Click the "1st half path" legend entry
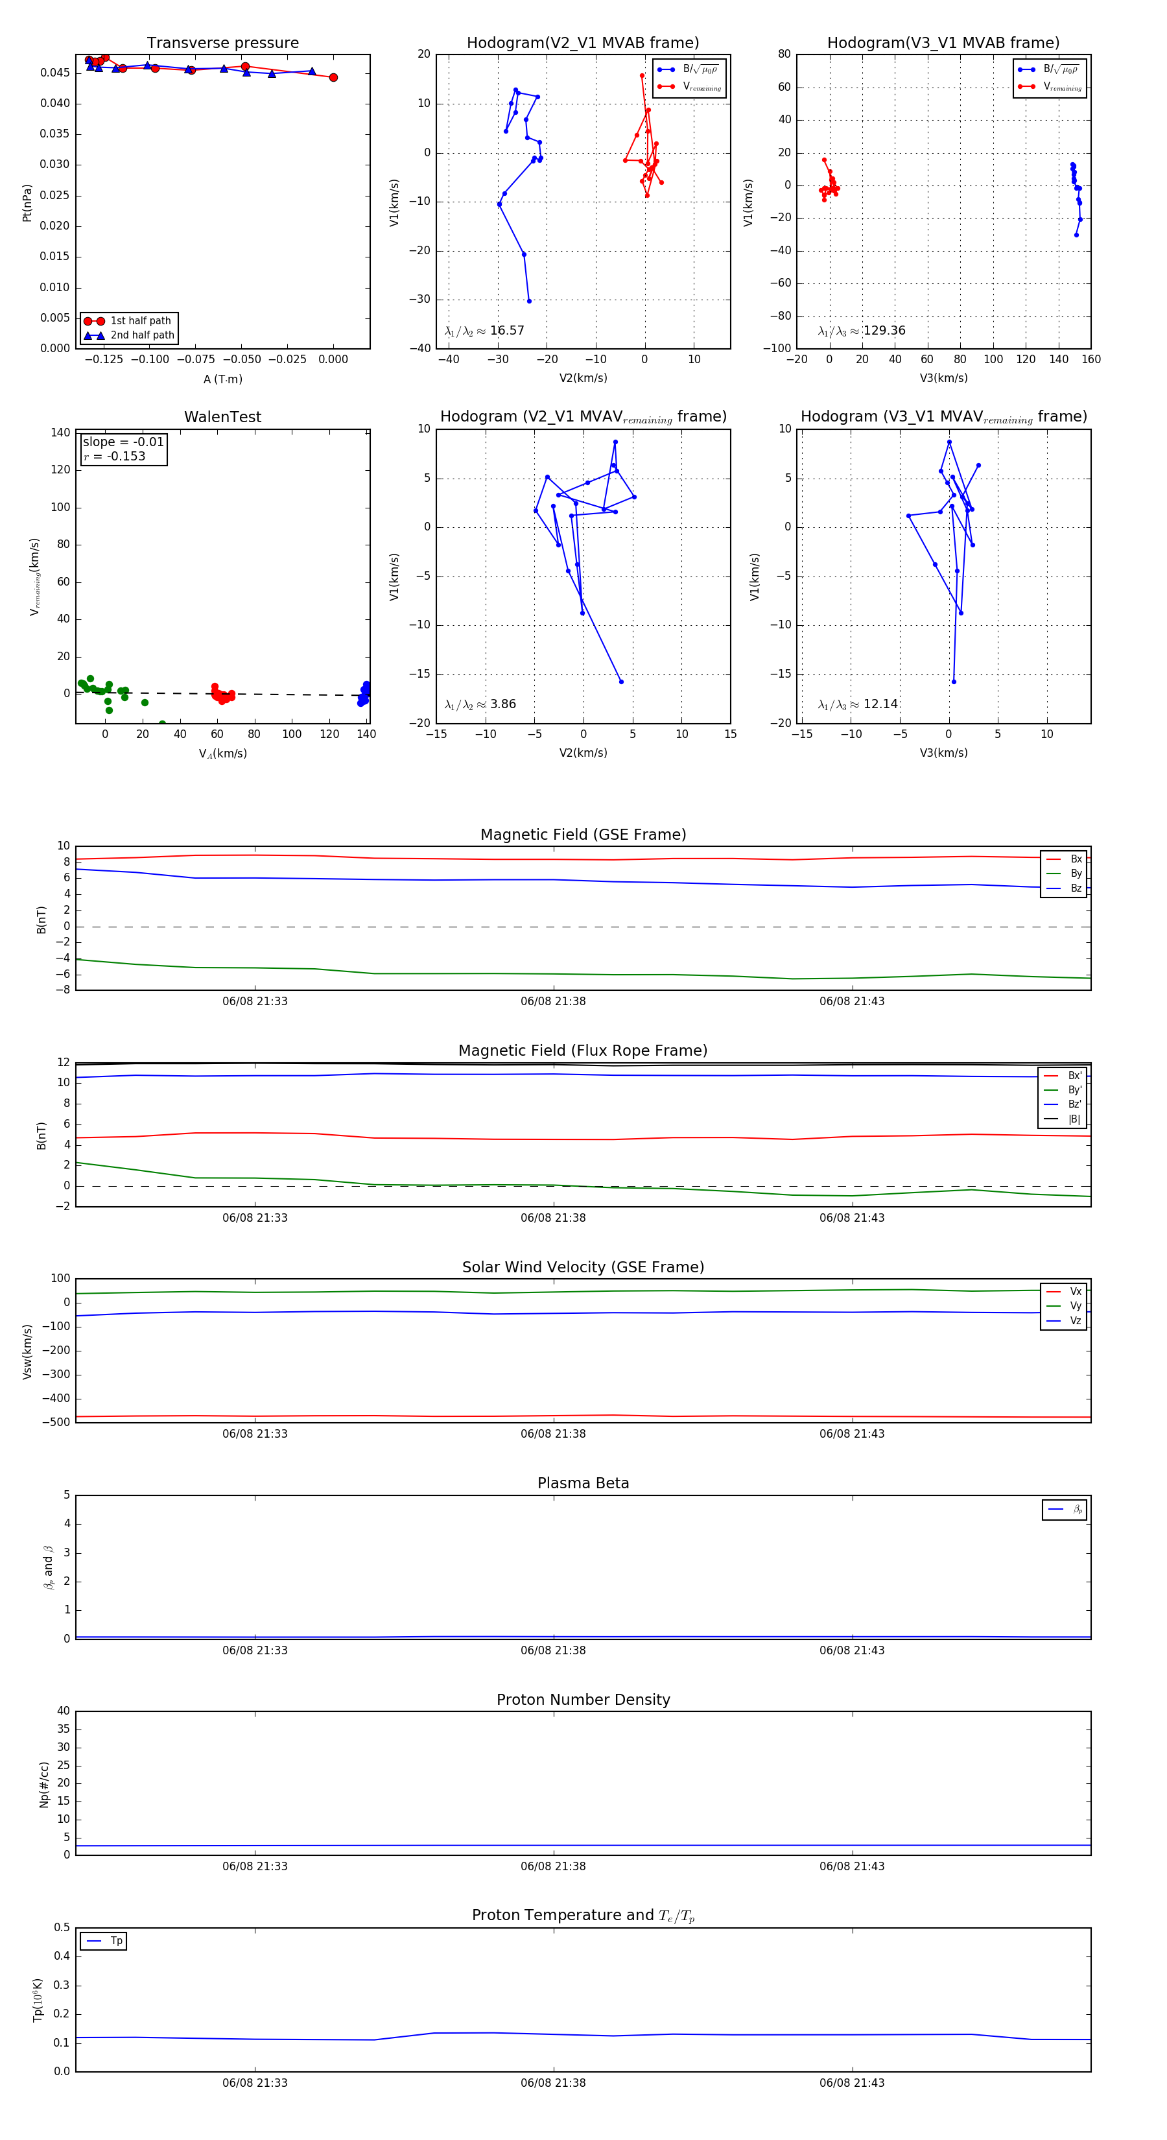Viewport: 1167px width, 2140px height. 129,320
